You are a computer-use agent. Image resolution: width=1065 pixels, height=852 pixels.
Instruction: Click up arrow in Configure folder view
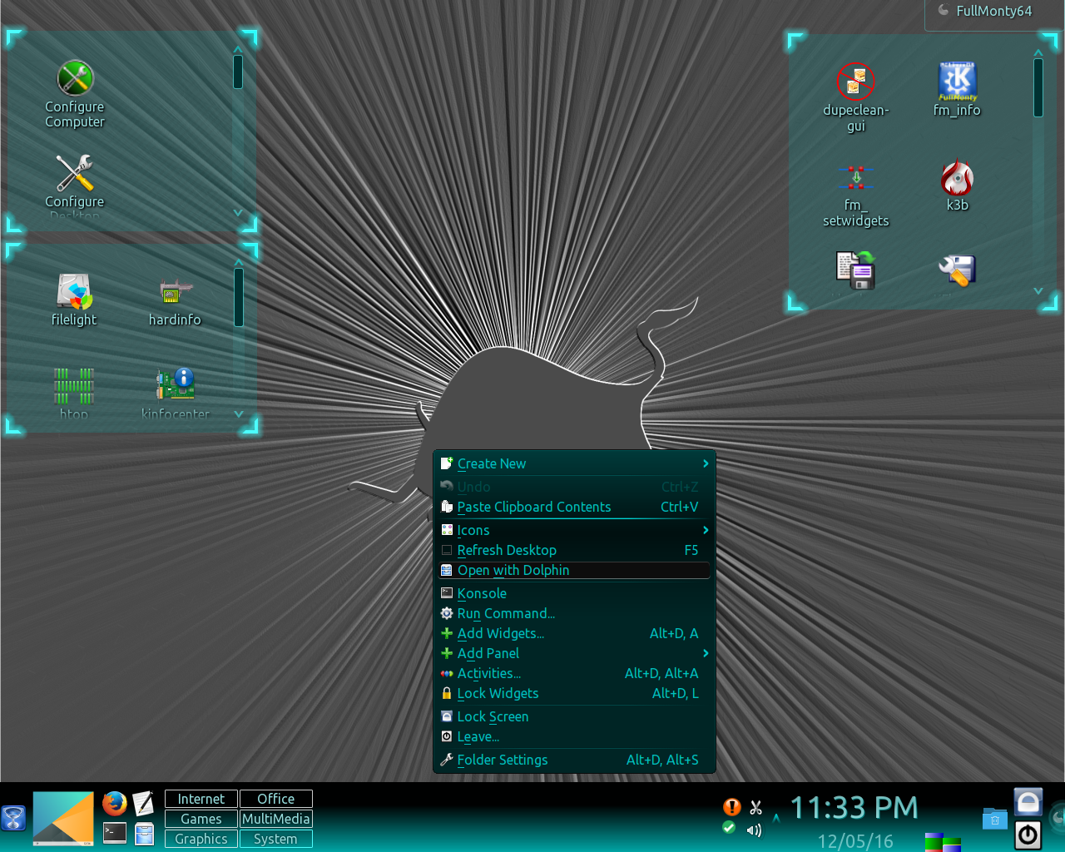pos(238,50)
